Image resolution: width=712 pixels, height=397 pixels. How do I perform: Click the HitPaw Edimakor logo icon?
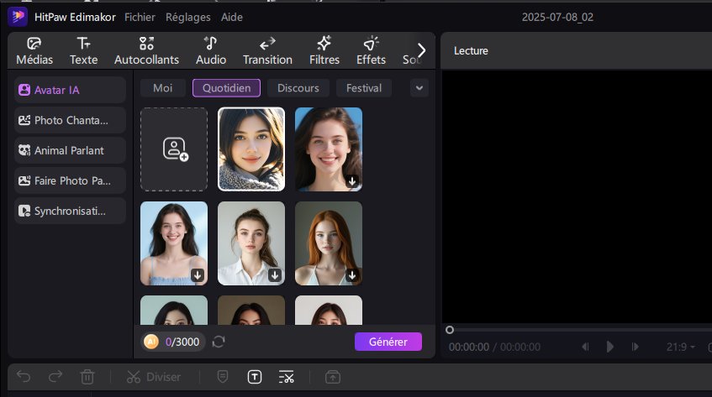(18, 17)
